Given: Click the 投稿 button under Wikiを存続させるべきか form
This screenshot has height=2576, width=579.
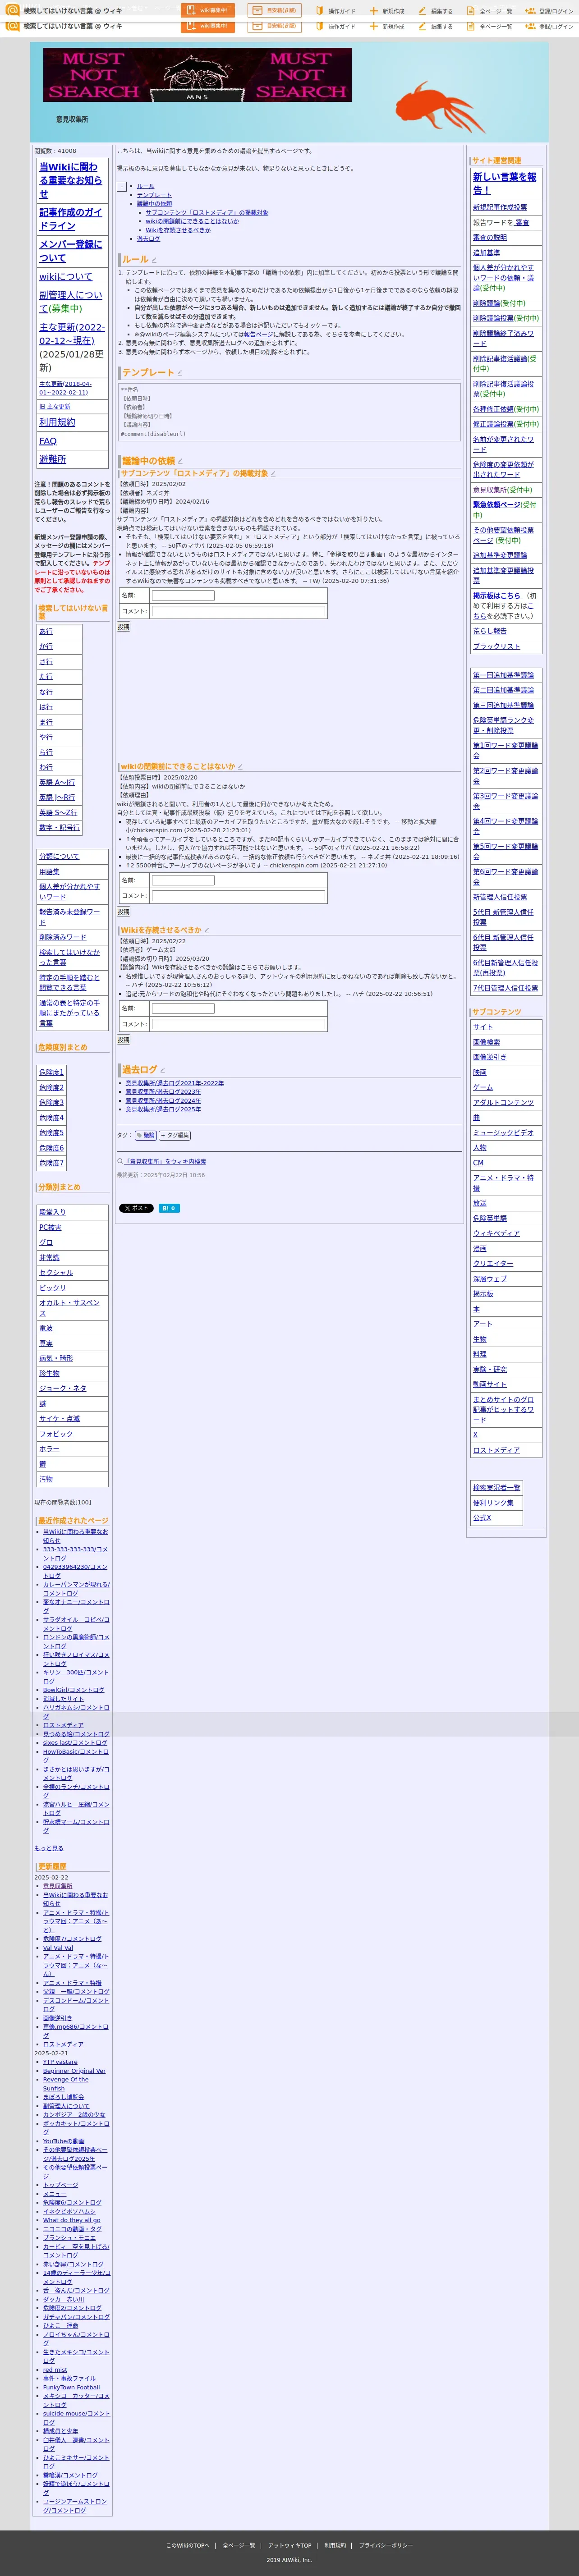Looking at the screenshot, I should pos(123,1040).
